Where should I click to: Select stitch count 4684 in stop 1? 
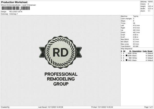pyautogui.click(x=130, y=53)
